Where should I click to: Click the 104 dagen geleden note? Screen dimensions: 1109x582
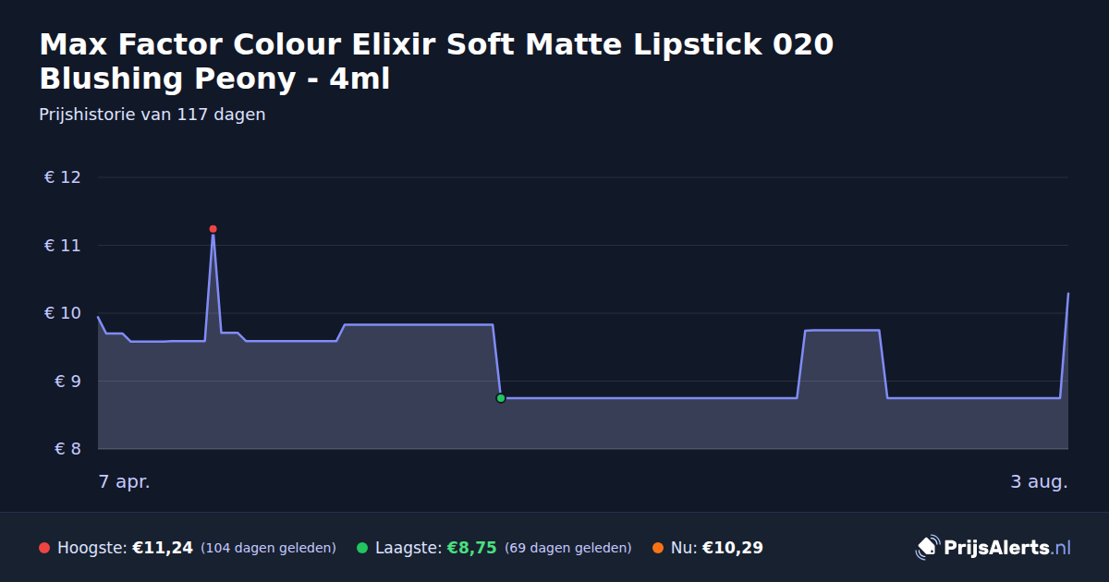(268, 548)
